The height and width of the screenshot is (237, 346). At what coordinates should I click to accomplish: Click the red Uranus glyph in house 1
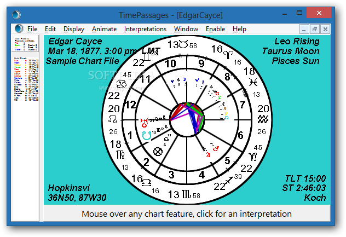tap(144, 123)
